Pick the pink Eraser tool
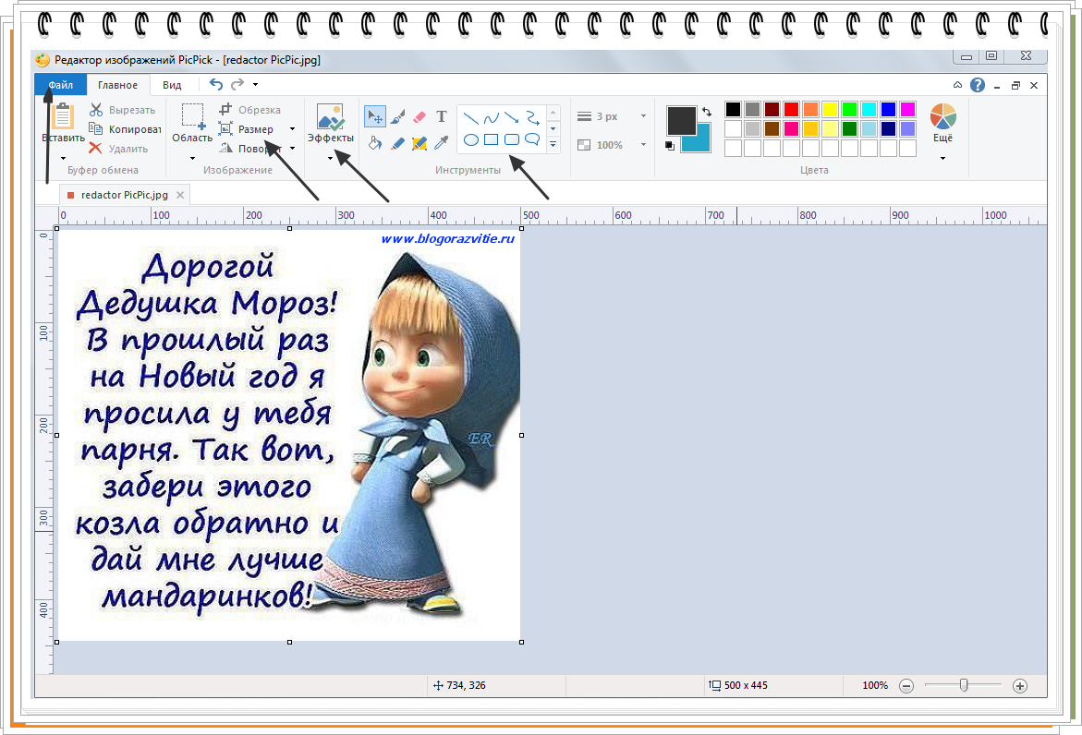1082x735 pixels. click(419, 117)
